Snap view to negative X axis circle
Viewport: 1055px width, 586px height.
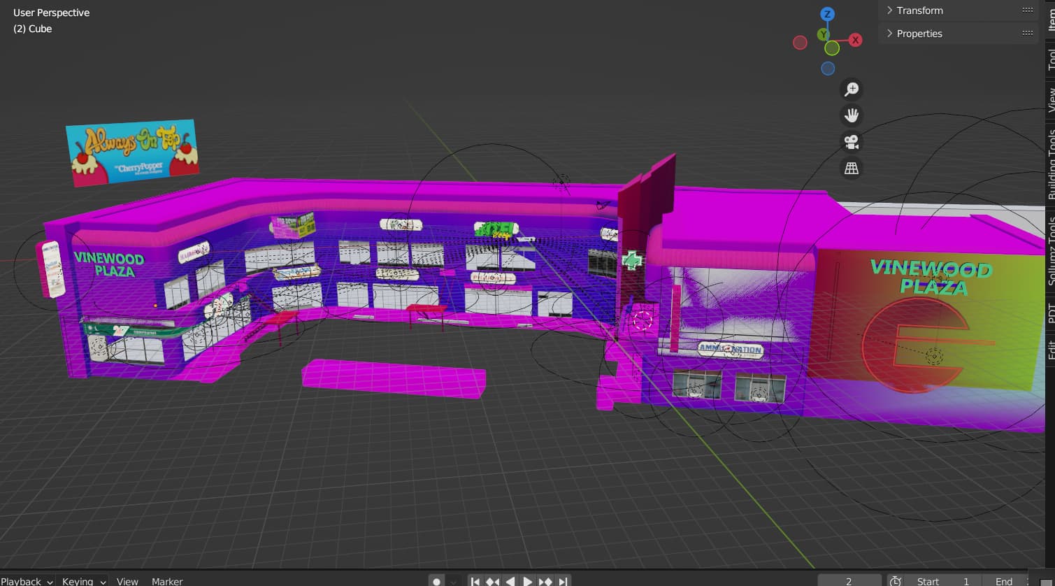click(x=801, y=43)
